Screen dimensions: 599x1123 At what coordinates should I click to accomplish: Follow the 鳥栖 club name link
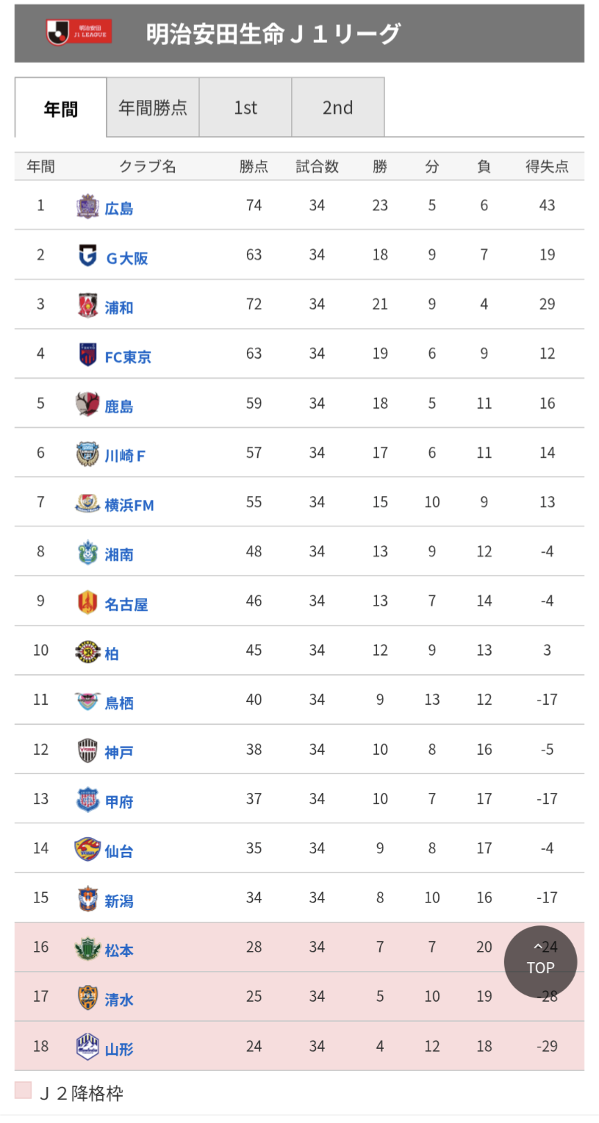coord(119,703)
